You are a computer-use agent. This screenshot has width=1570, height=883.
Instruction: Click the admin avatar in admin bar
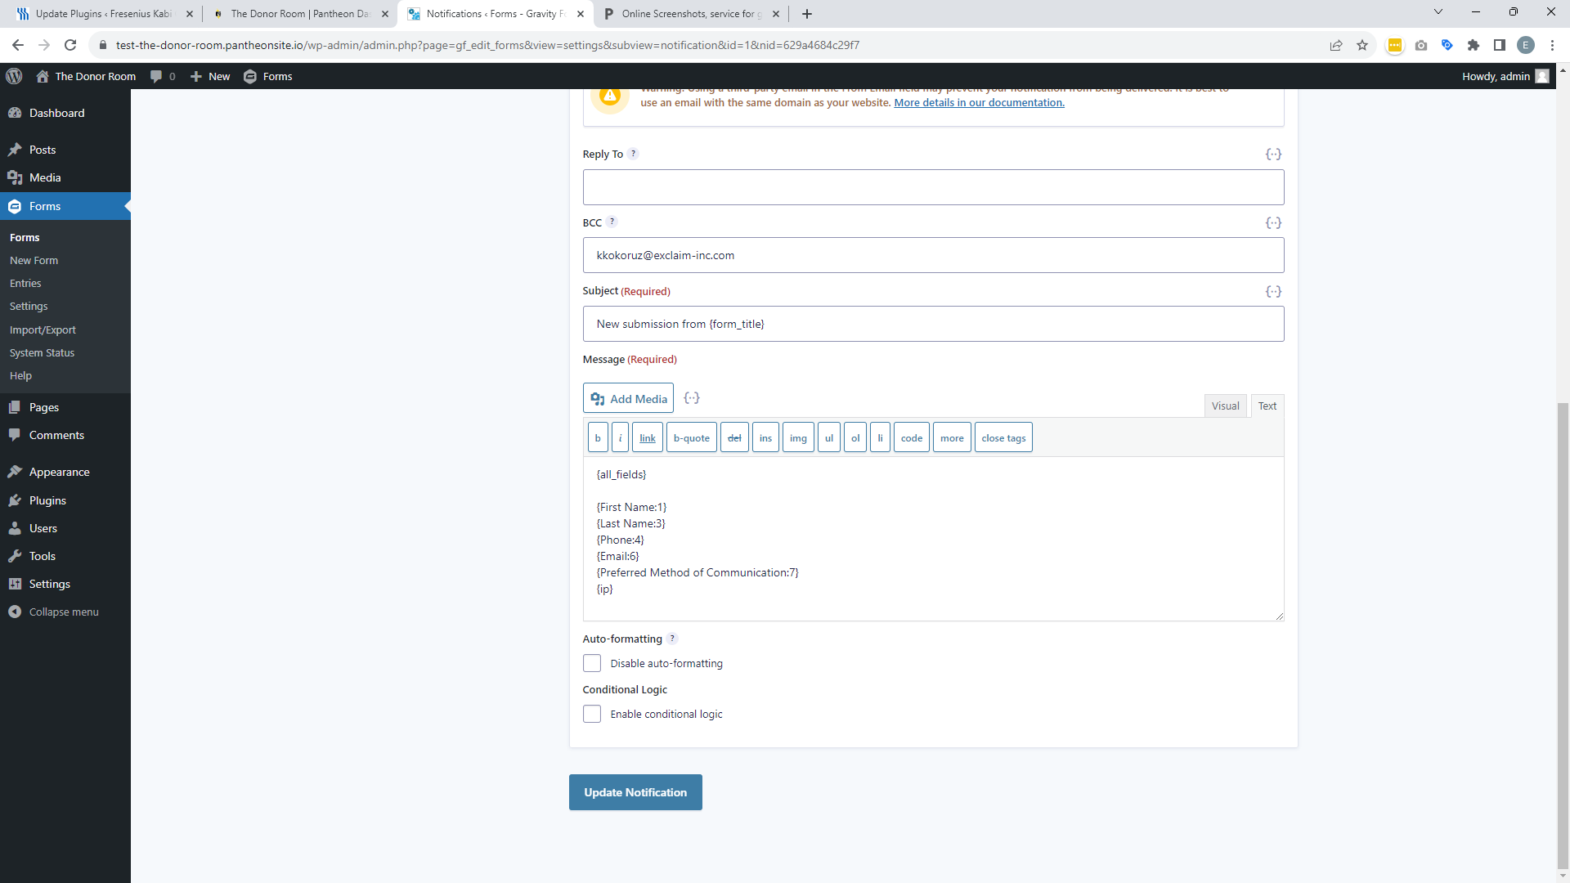[1542, 76]
